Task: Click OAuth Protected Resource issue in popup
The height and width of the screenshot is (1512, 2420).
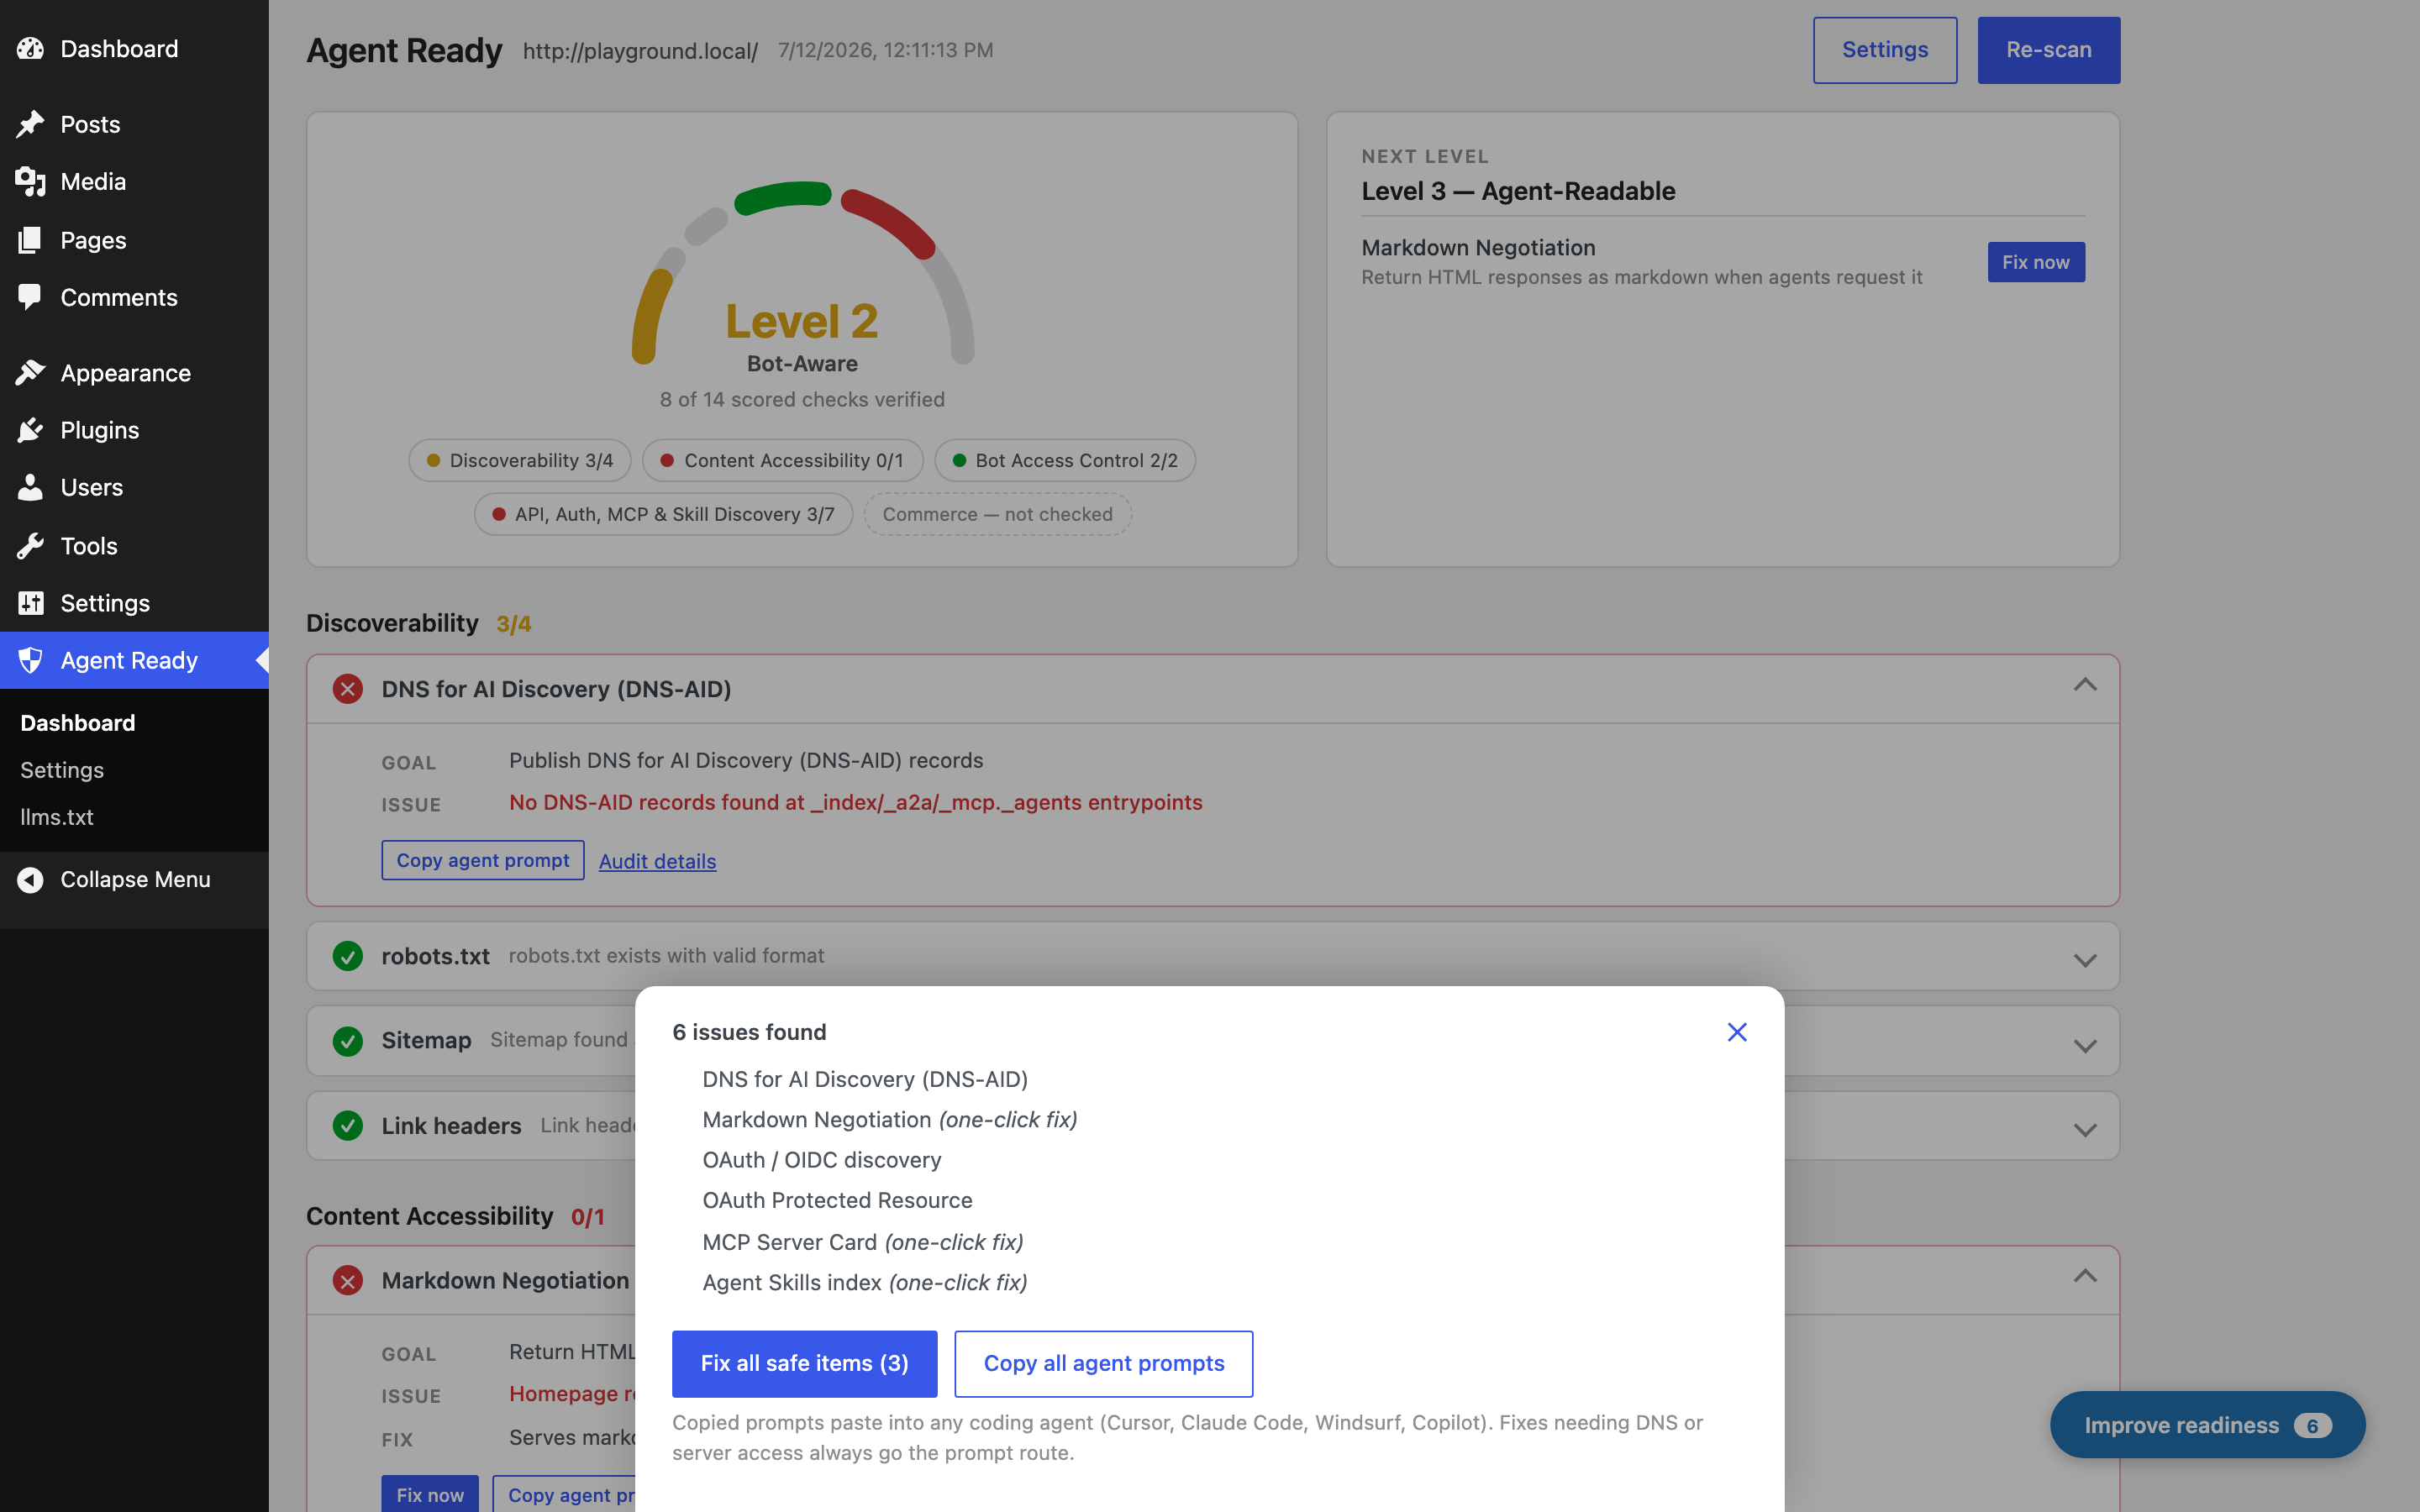Action: tap(837, 1200)
